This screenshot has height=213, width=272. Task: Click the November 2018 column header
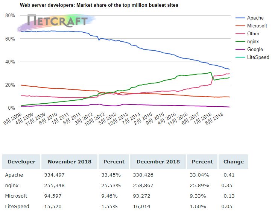coord(69,162)
